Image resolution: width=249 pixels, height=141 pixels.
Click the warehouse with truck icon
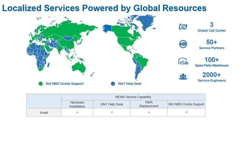(183, 61)
